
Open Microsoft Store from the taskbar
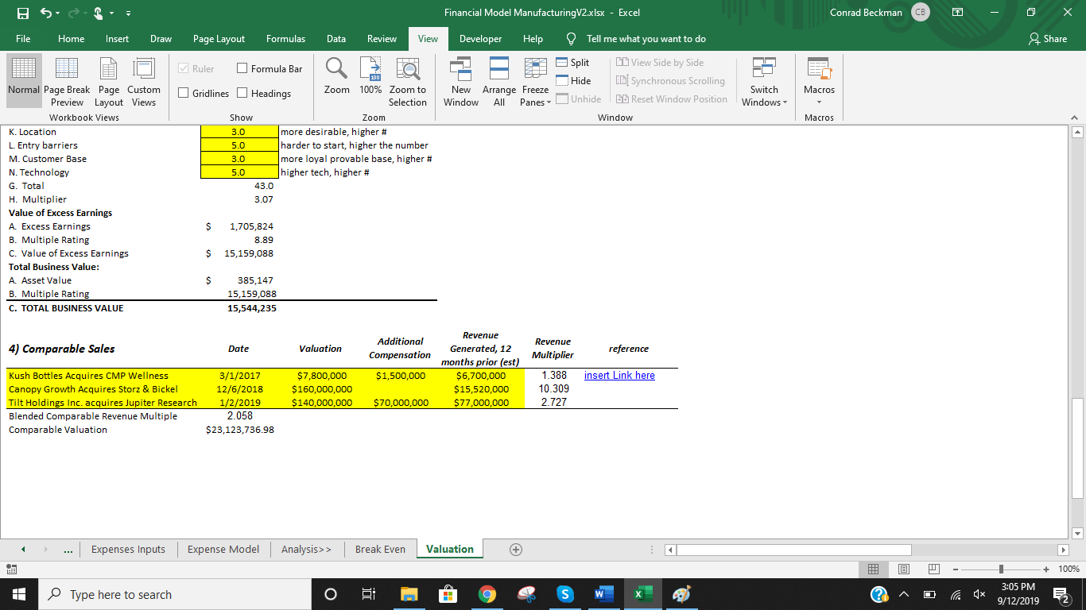[448, 594]
